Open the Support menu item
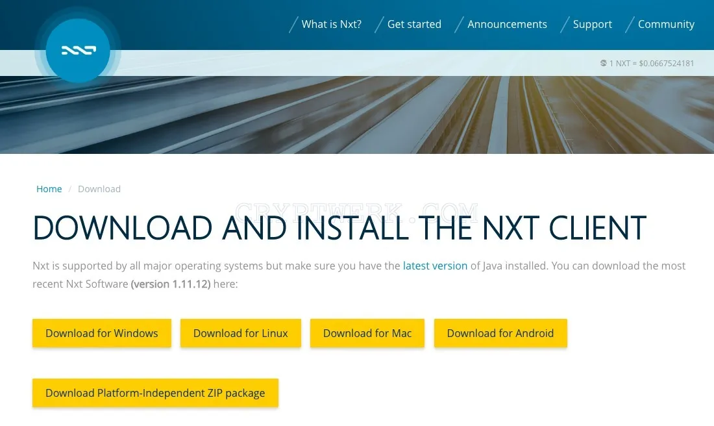 click(x=592, y=24)
